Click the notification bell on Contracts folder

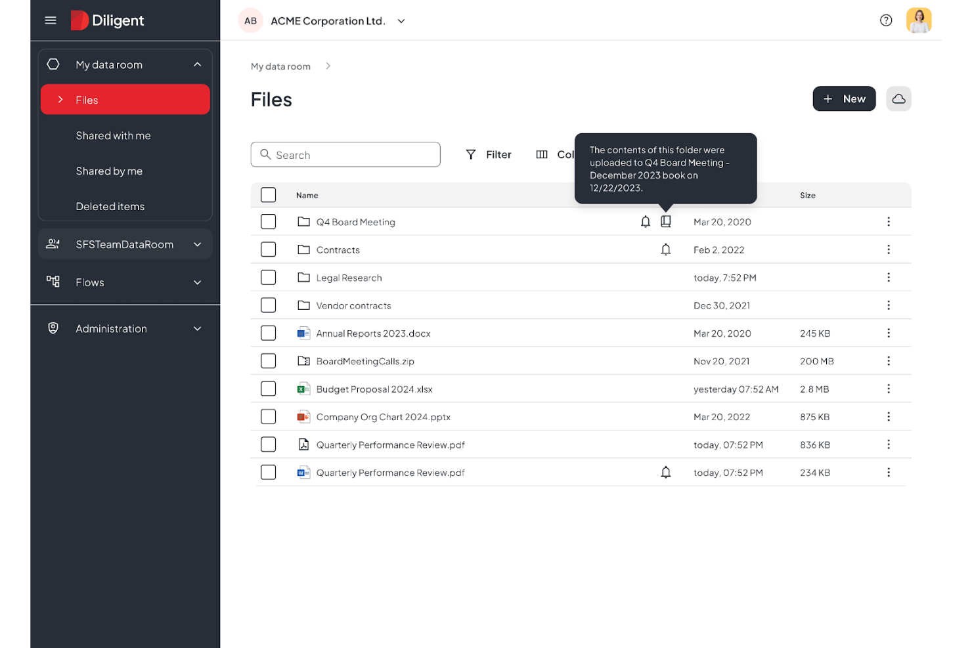click(666, 249)
